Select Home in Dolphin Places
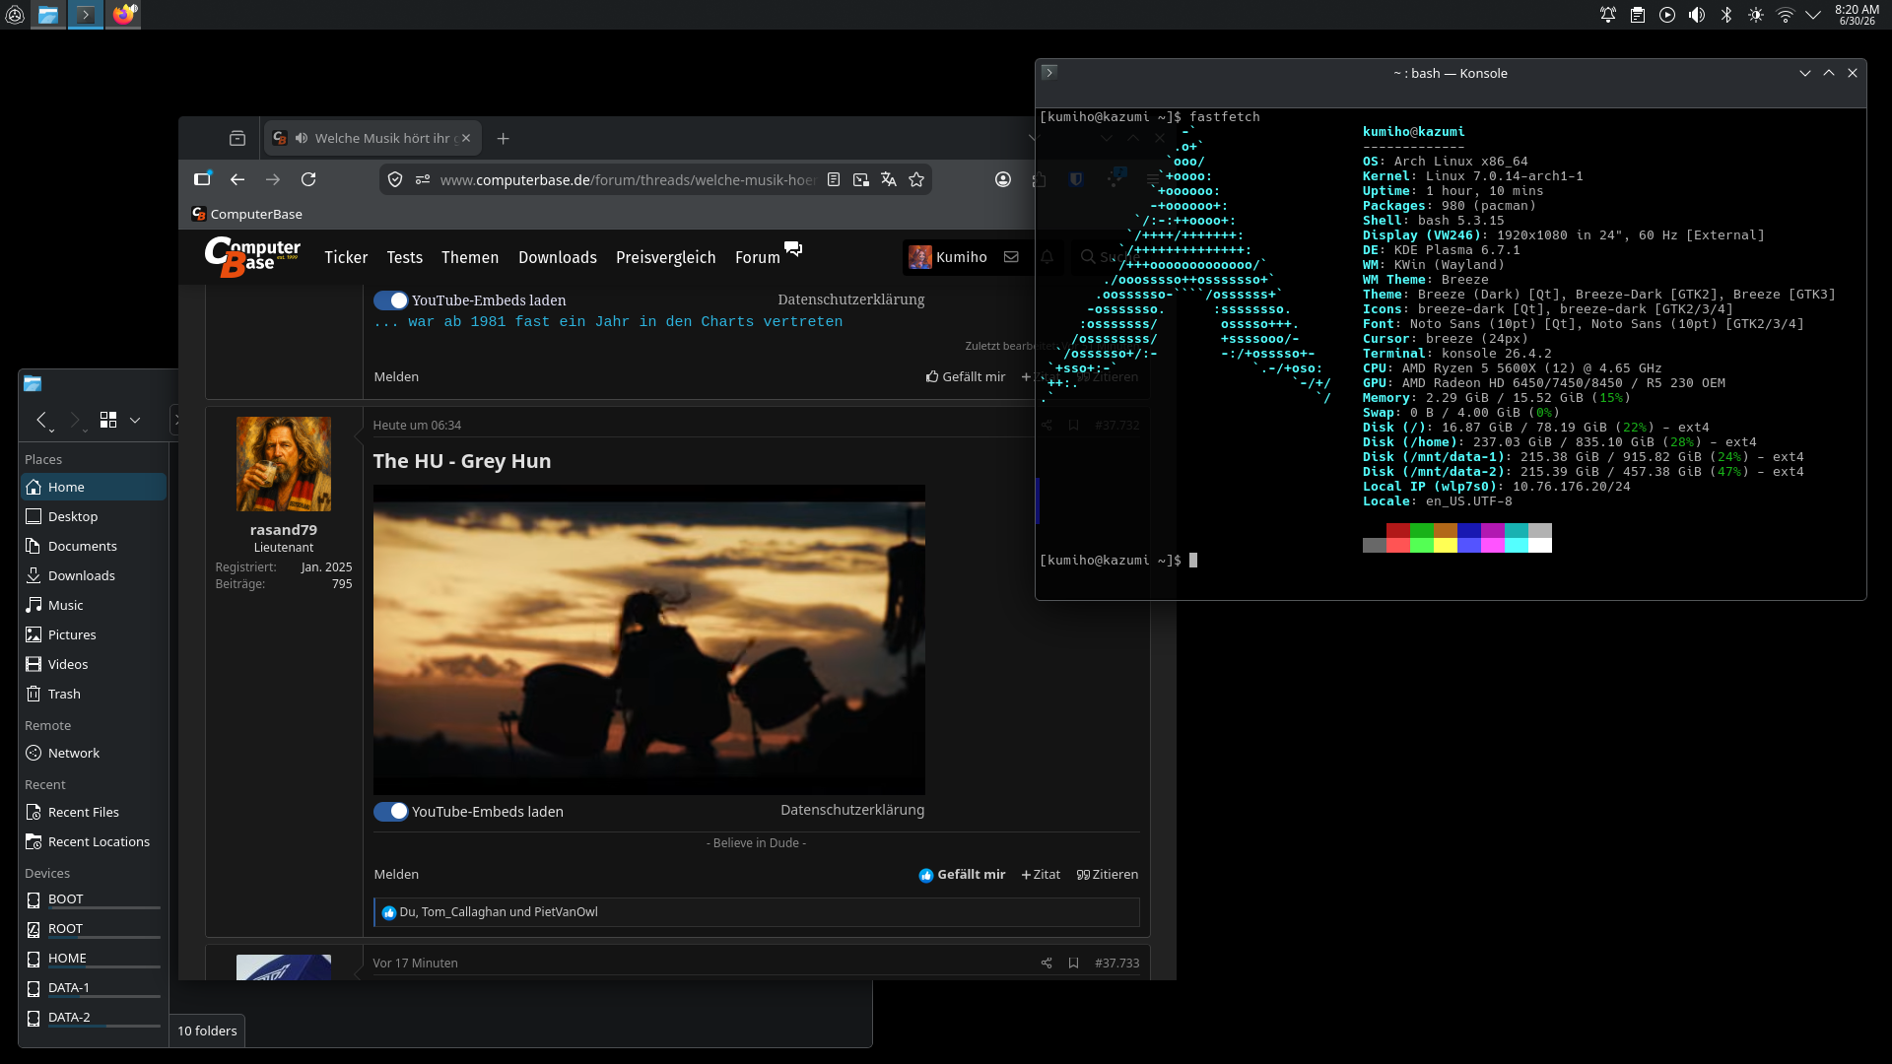 [x=94, y=487]
